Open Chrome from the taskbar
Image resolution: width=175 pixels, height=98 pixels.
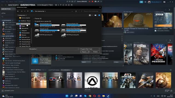pos(90,96)
